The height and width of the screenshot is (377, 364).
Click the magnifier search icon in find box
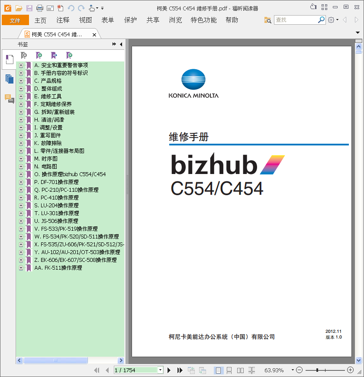(x=321, y=20)
